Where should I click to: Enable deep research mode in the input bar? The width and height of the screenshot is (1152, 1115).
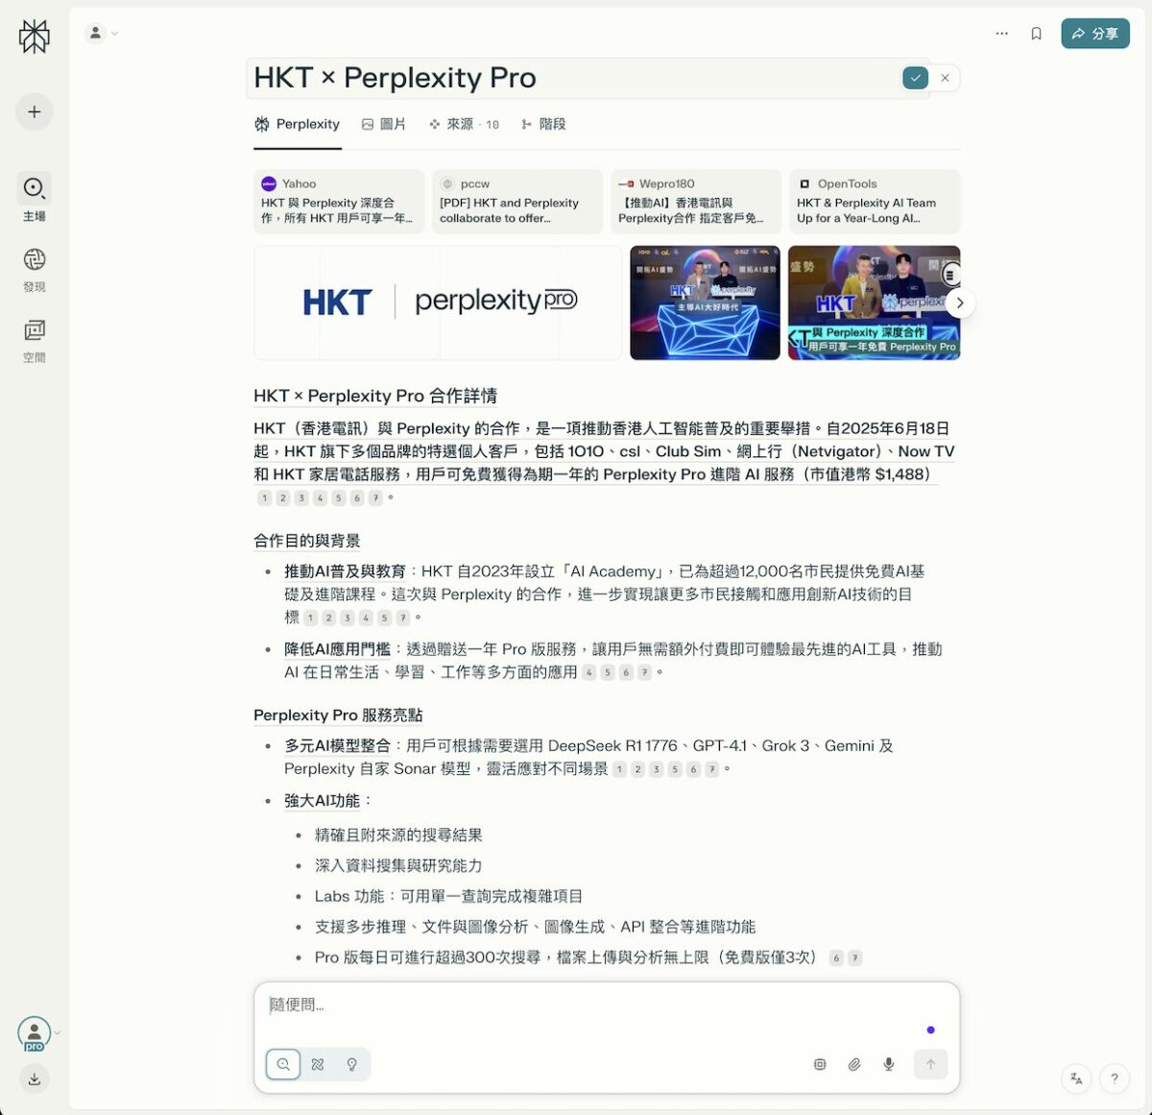(x=317, y=1064)
